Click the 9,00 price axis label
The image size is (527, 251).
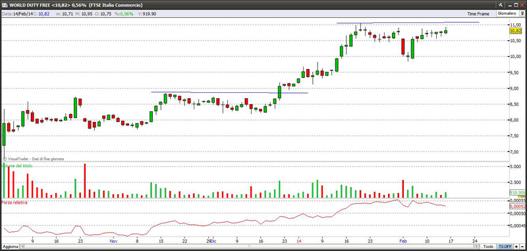(516, 88)
